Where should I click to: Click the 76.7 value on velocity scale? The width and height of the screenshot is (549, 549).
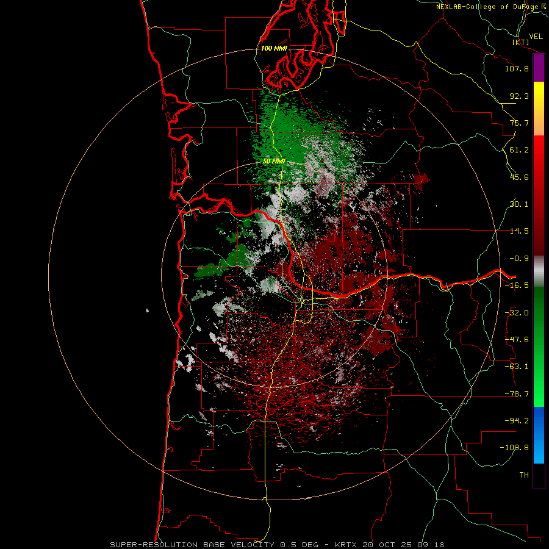pyautogui.click(x=519, y=123)
